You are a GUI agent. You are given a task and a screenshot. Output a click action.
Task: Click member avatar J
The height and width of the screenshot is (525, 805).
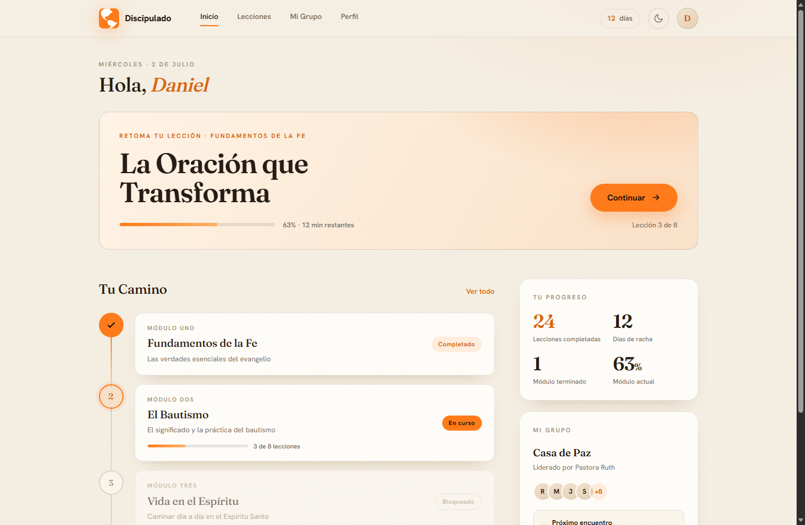[x=570, y=491]
